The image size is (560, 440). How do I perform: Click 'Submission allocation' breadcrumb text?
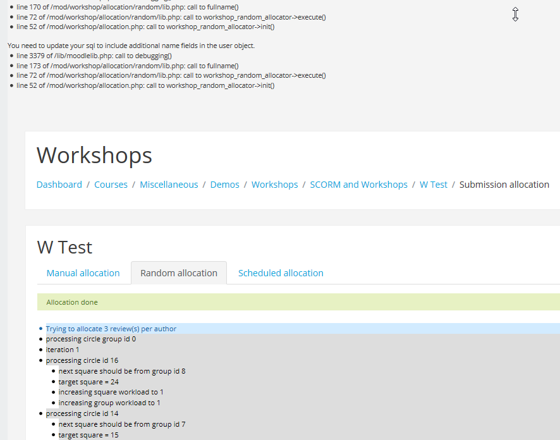[504, 185]
